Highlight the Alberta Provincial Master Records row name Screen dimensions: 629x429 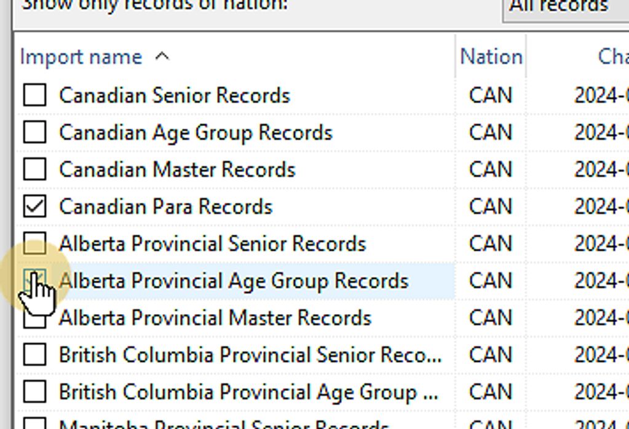click(x=215, y=318)
